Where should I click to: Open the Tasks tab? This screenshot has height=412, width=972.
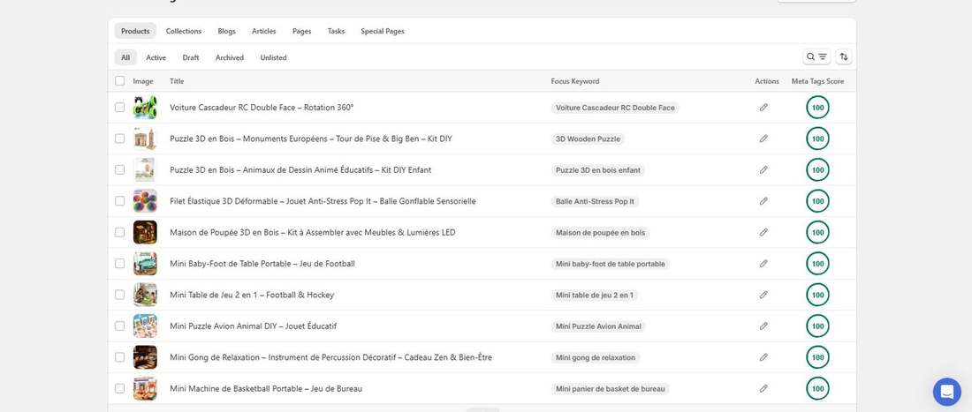(x=336, y=31)
